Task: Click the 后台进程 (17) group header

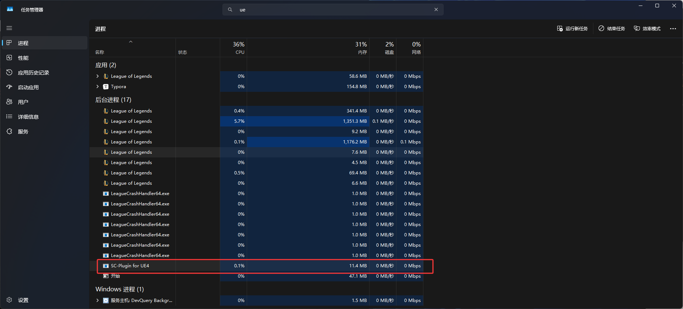Action: tap(113, 100)
